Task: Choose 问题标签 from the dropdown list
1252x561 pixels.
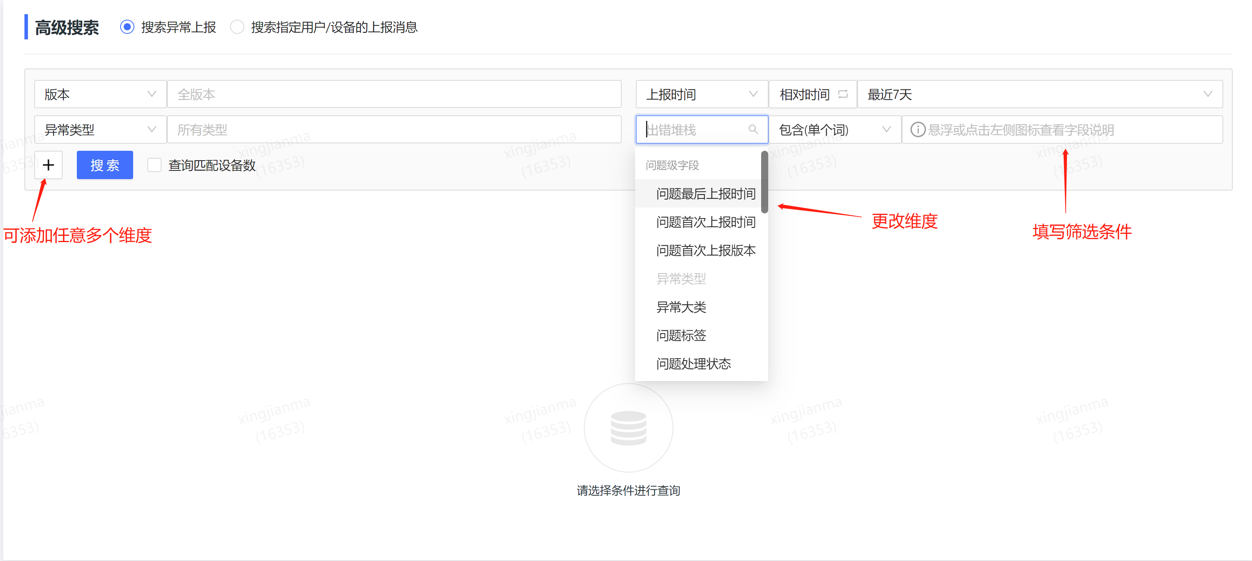Action: (698, 336)
